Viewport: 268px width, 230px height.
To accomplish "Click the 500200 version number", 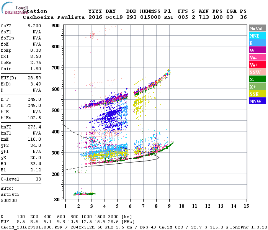I will [x=9, y=200].
